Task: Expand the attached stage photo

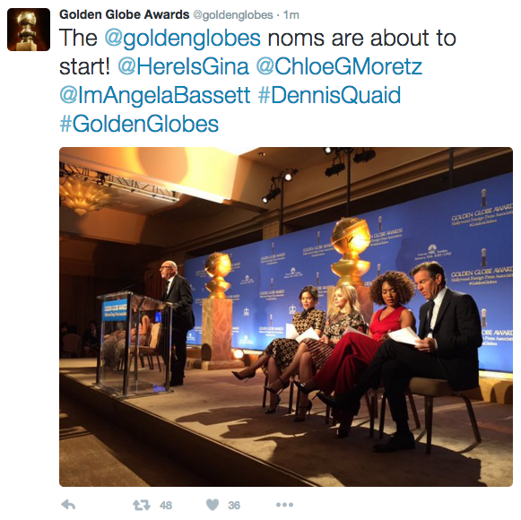Action: coord(286,316)
